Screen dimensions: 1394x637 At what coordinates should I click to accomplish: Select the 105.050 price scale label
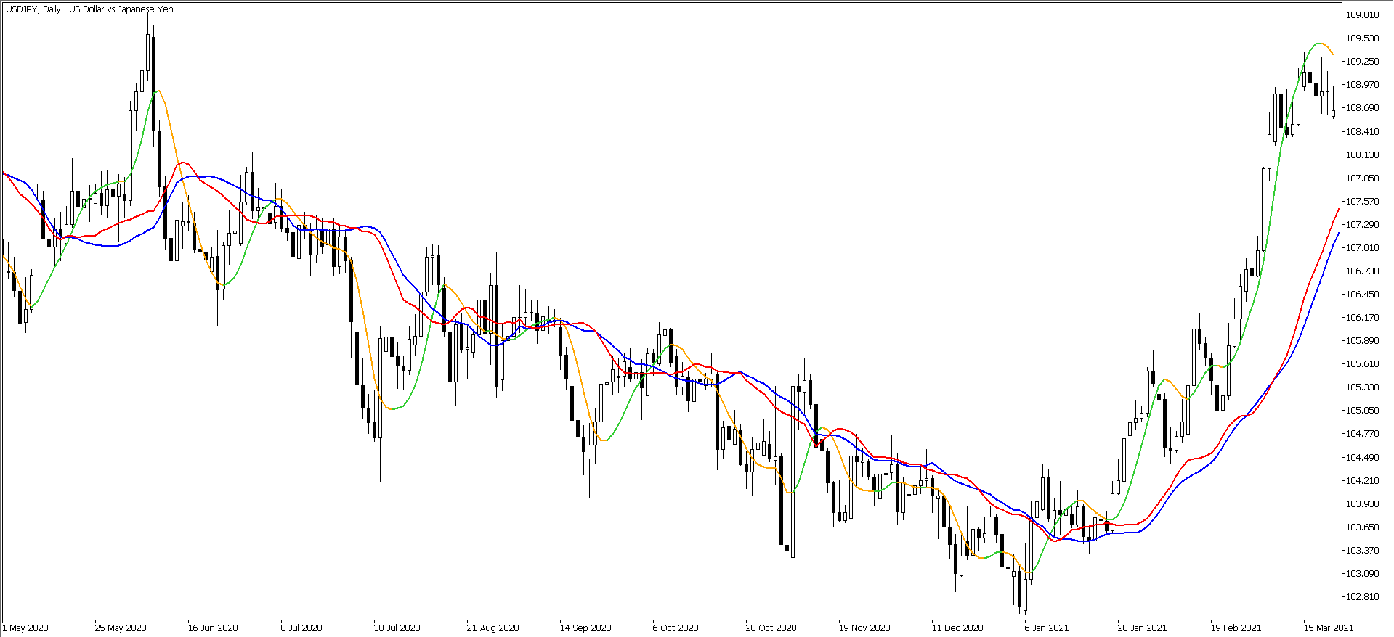tap(1362, 410)
